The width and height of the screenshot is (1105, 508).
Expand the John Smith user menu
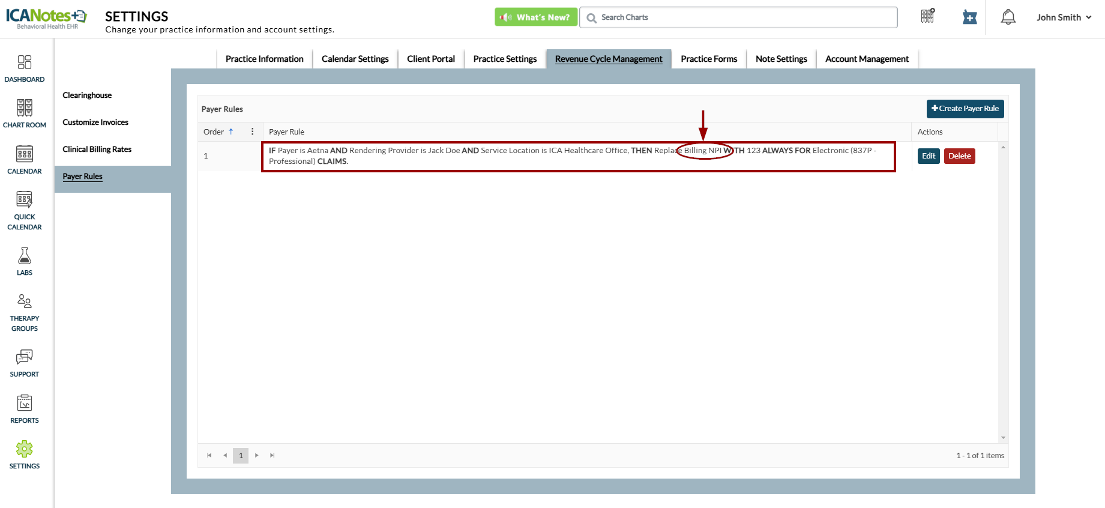click(1063, 17)
